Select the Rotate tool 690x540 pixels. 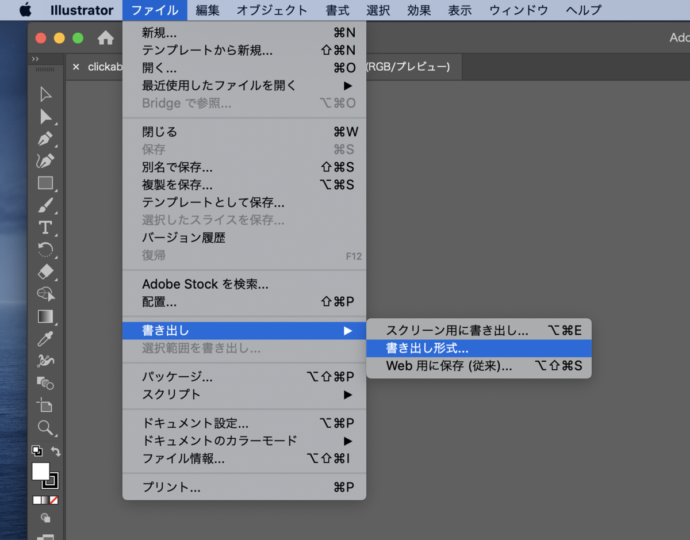coord(45,250)
